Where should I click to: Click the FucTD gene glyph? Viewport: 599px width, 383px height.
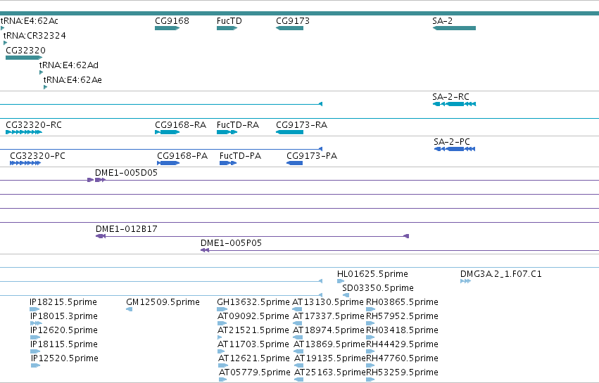[227, 28]
